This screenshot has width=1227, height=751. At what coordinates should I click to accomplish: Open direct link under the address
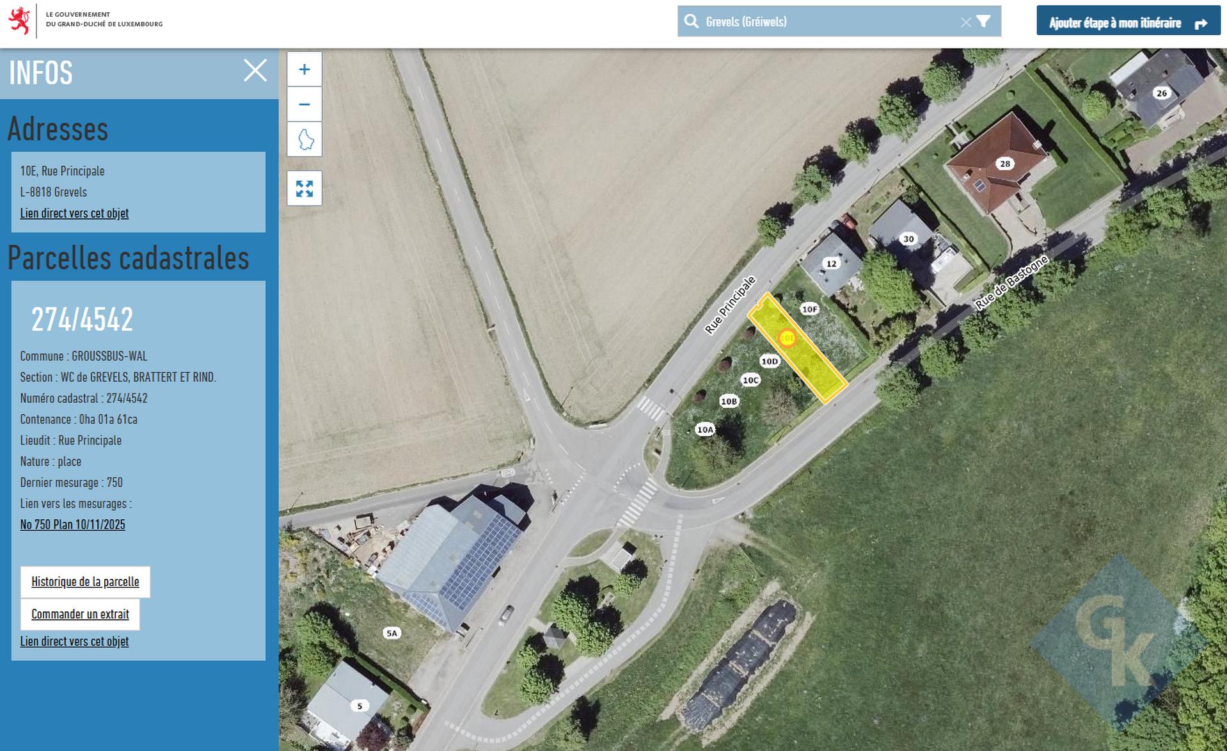(x=74, y=213)
